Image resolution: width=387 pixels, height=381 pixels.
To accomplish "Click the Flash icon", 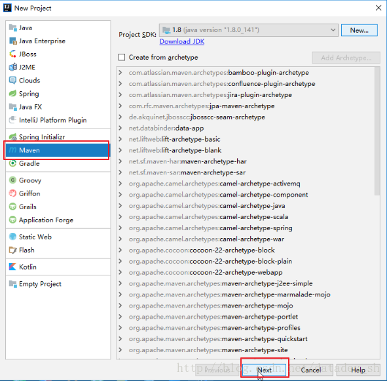I will click(x=12, y=250).
